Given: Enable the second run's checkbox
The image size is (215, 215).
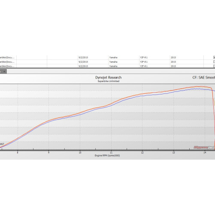Looking at the screenshot, I should pos(214,62).
